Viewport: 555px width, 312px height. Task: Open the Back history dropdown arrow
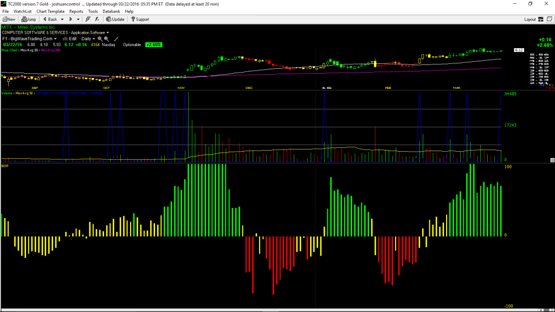tap(62, 19)
